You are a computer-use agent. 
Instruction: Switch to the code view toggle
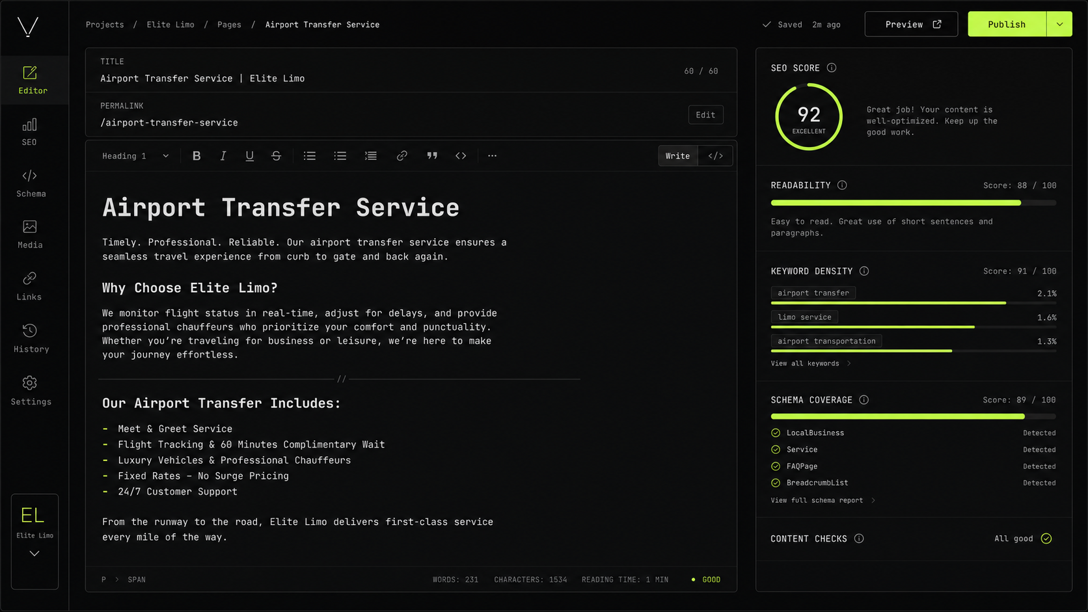coord(716,156)
